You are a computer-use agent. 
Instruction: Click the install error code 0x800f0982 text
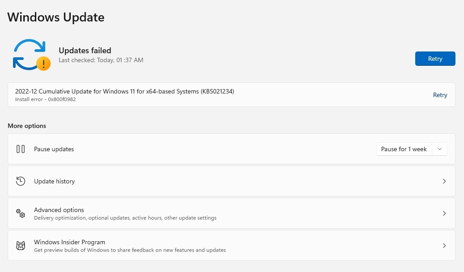45,99
